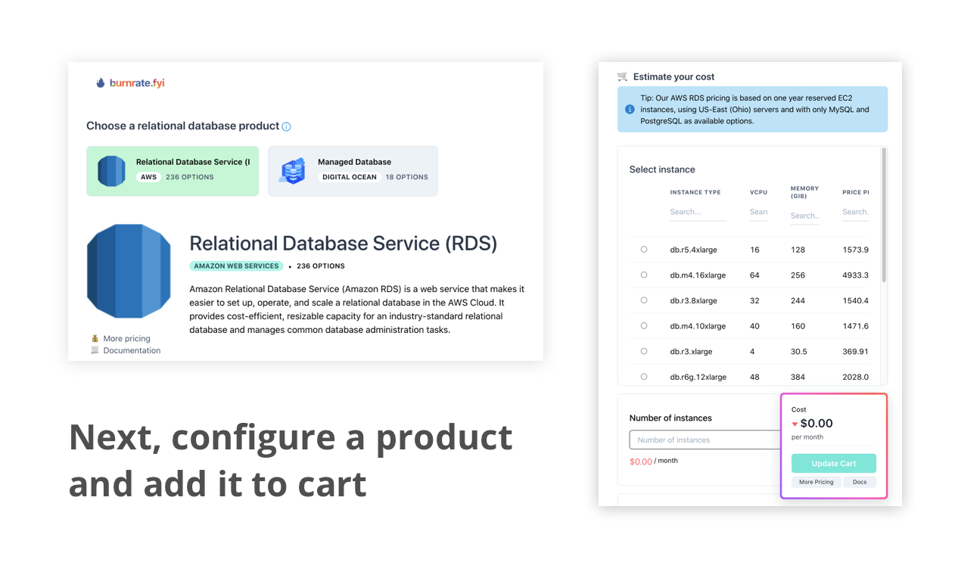Click the info icon beside Choose a relational database product
Screen dimensions: 961x575
pos(286,127)
